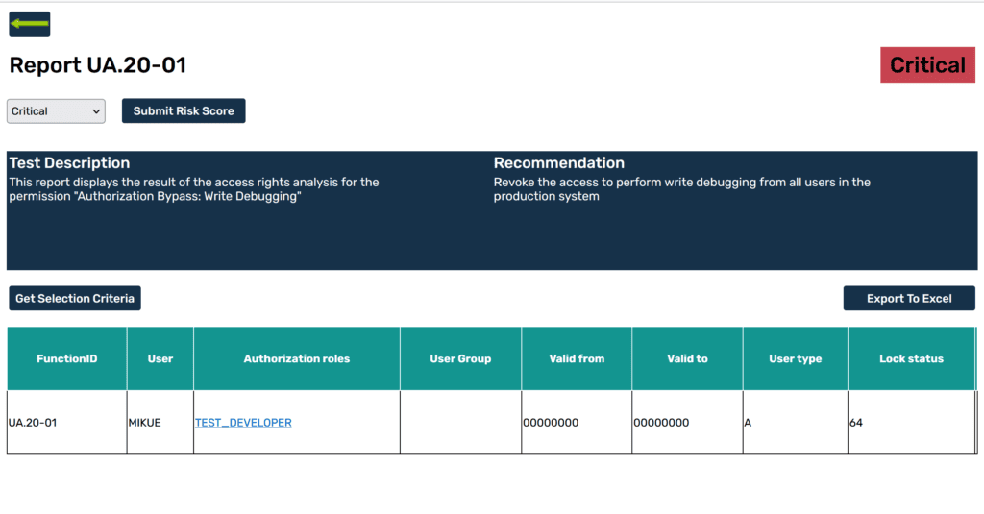984x514 pixels.
Task: Click the User Group column header
Action: [x=460, y=358]
